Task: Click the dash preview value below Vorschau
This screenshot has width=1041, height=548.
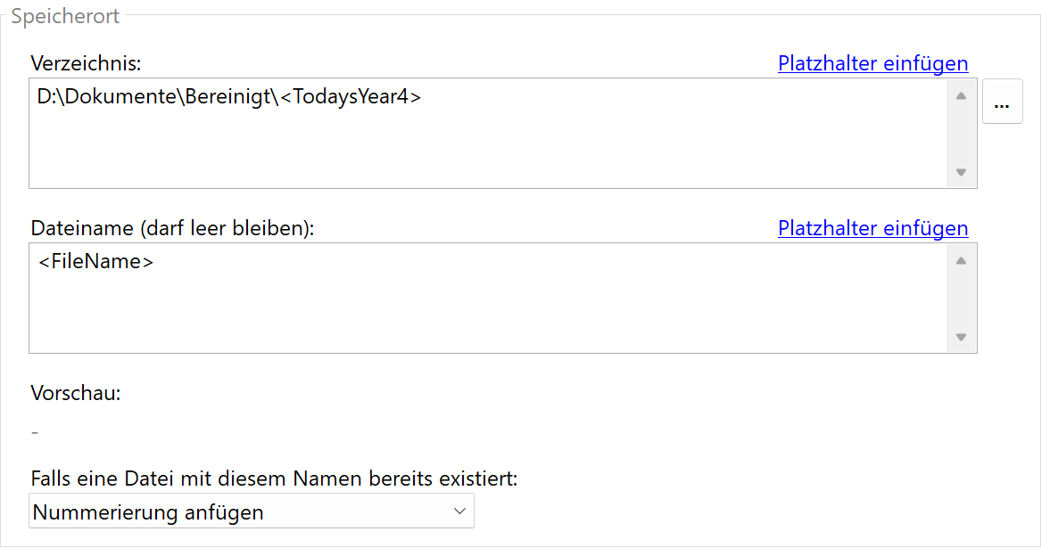Action: (x=35, y=432)
